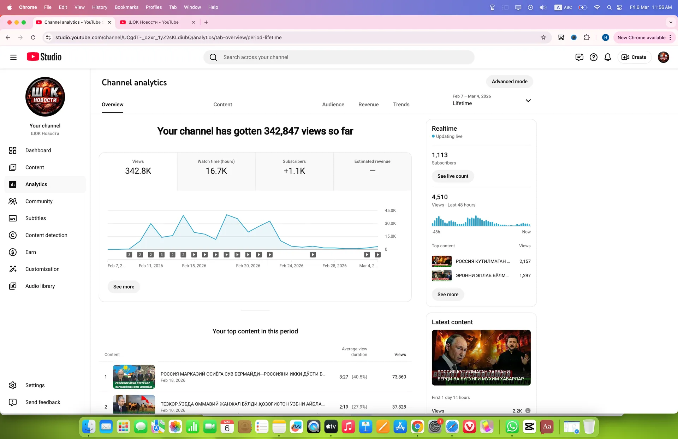Click the Subtitles sidebar icon
This screenshot has width=678, height=439.
13,218
